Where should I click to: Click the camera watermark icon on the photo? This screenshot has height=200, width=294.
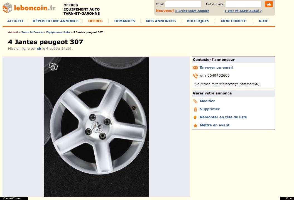pyautogui.click(x=53, y=67)
